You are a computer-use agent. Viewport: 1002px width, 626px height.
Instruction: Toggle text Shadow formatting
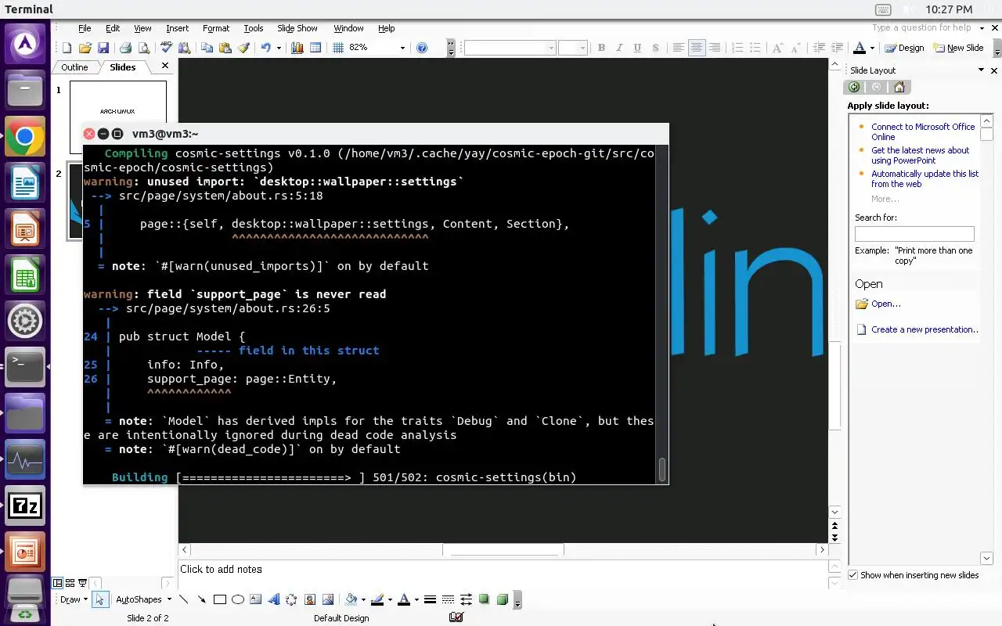point(655,48)
